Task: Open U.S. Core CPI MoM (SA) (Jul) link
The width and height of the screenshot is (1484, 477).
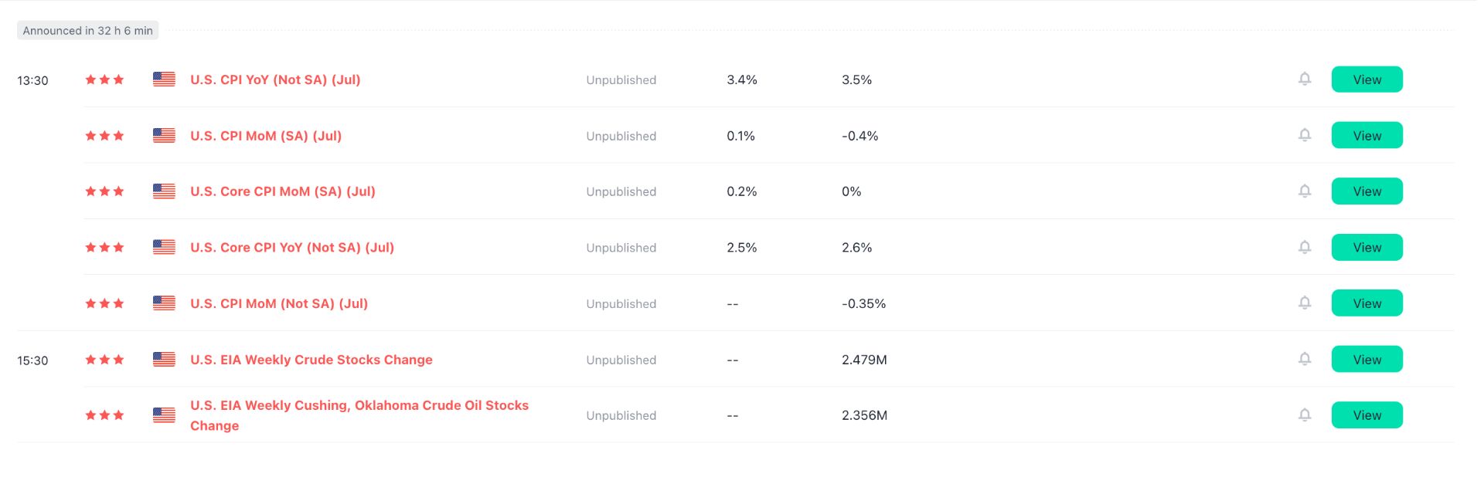Action: tap(283, 191)
